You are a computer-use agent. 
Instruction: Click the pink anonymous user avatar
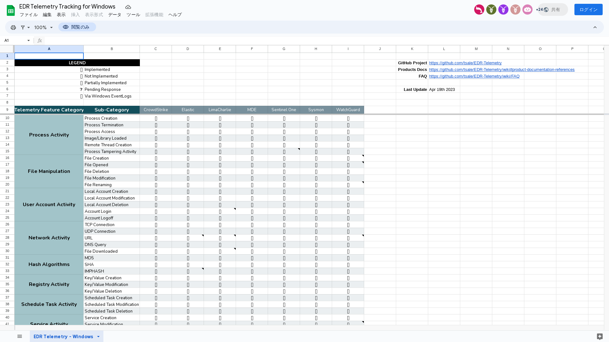point(527,9)
